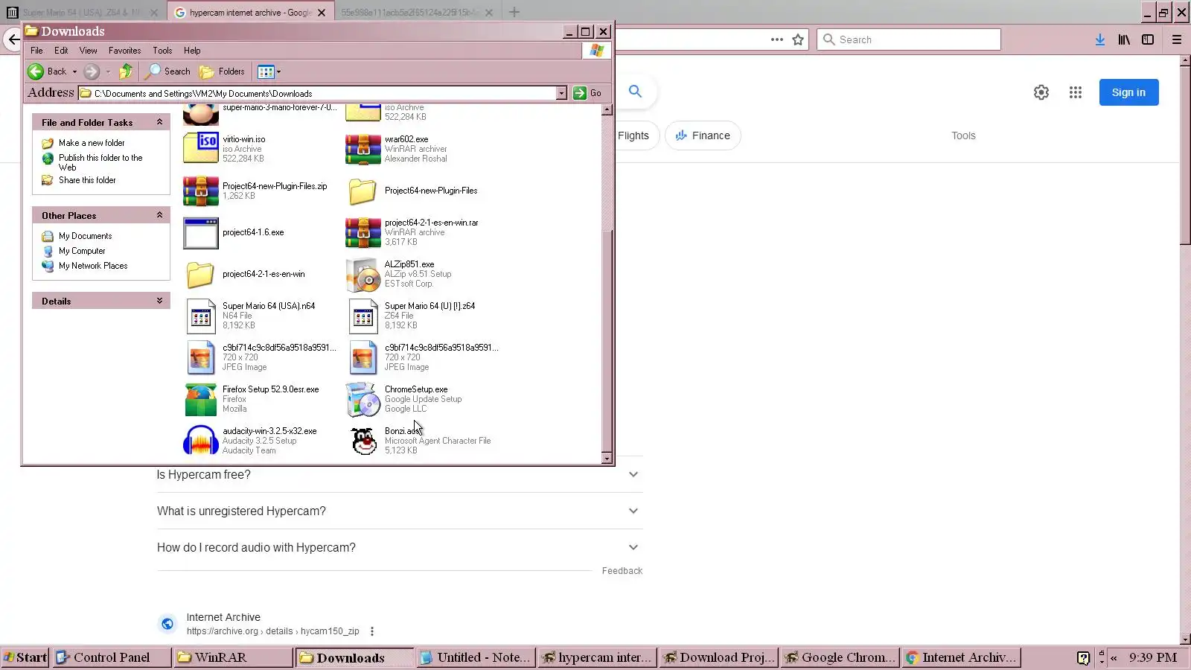The width and height of the screenshot is (1191, 670).
Task: Select the Finance search filter
Action: pyautogui.click(x=703, y=135)
